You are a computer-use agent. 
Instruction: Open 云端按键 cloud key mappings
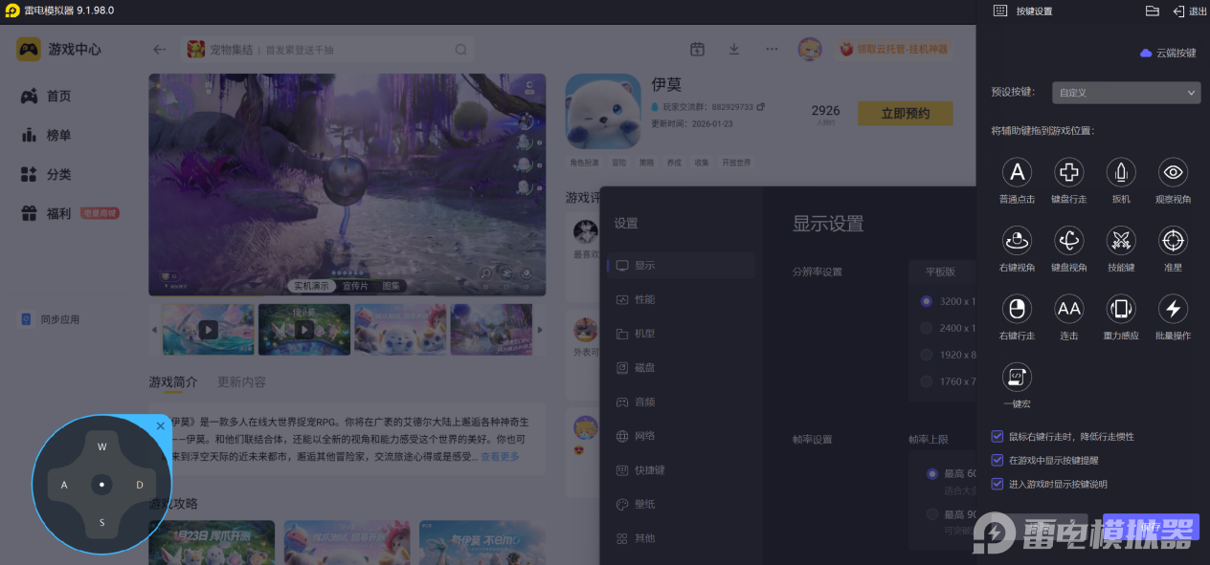pyautogui.click(x=1168, y=53)
